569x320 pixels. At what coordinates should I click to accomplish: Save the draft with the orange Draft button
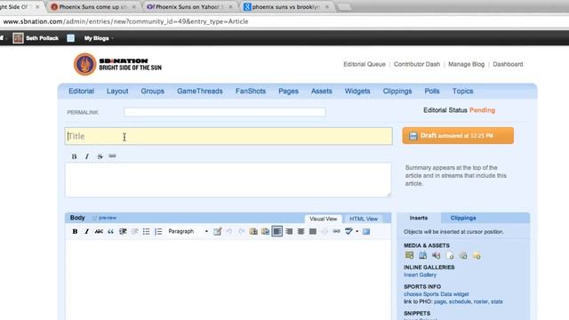(458, 136)
